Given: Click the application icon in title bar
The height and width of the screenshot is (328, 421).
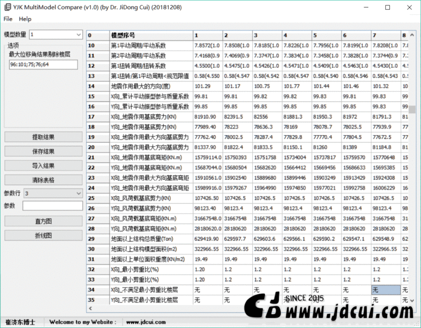Looking at the screenshot, I should [8, 7].
